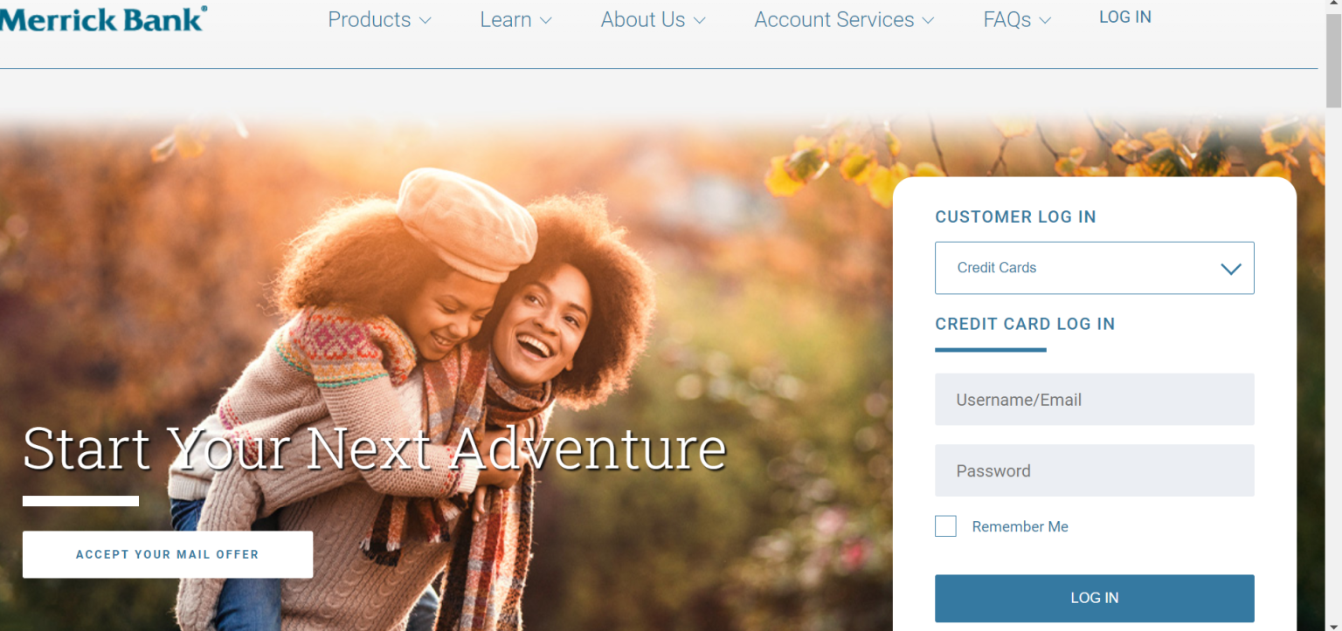Open the Learn menu

[515, 20]
